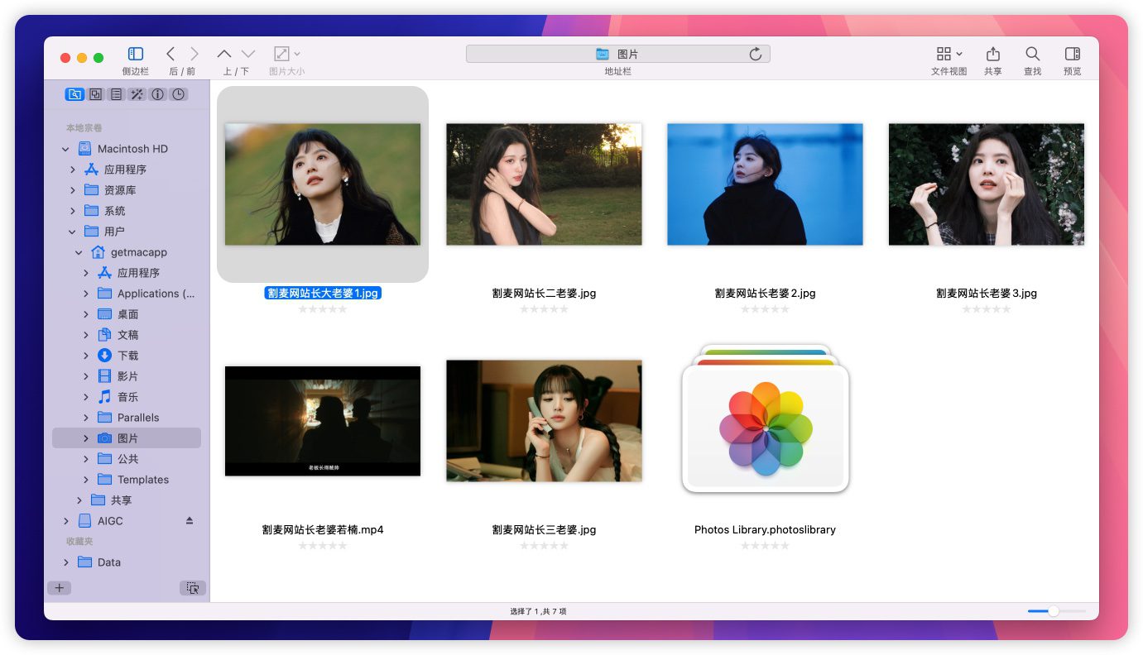Eject the AIGC volume
The height and width of the screenshot is (655, 1143).
pos(189,521)
